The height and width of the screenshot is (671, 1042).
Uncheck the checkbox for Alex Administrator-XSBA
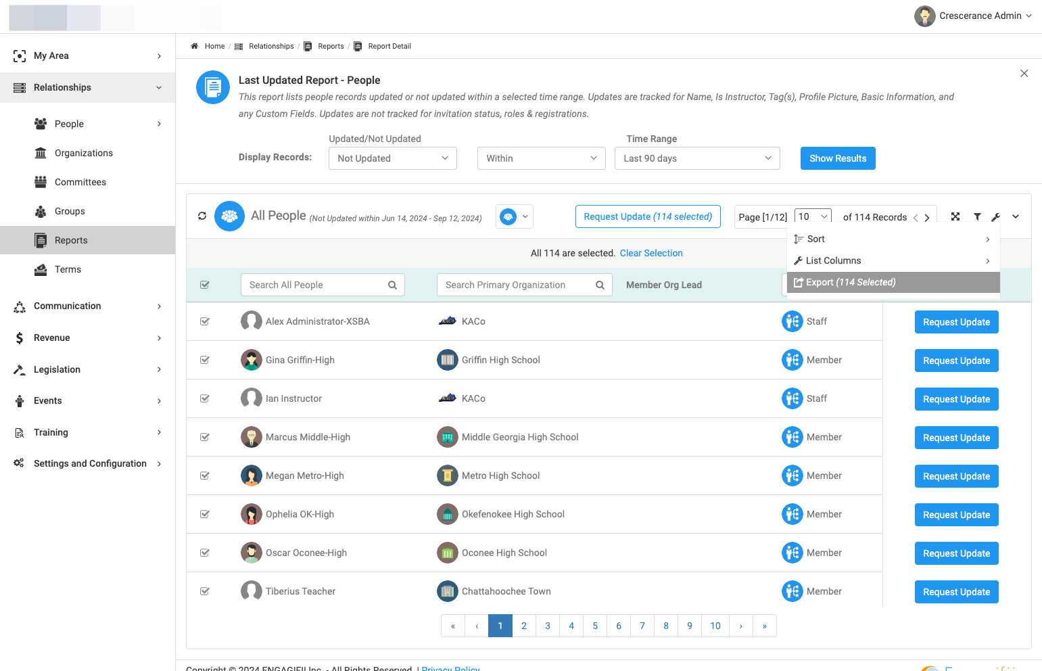tap(205, 322)
